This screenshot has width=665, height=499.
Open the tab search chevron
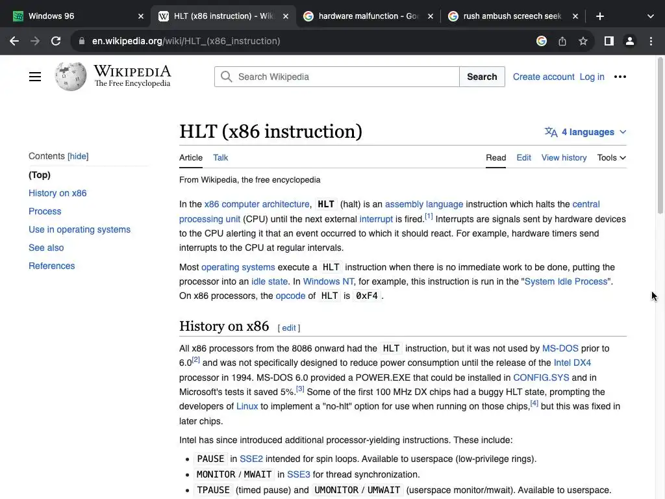pyautogui.click(x=651, y=16)
